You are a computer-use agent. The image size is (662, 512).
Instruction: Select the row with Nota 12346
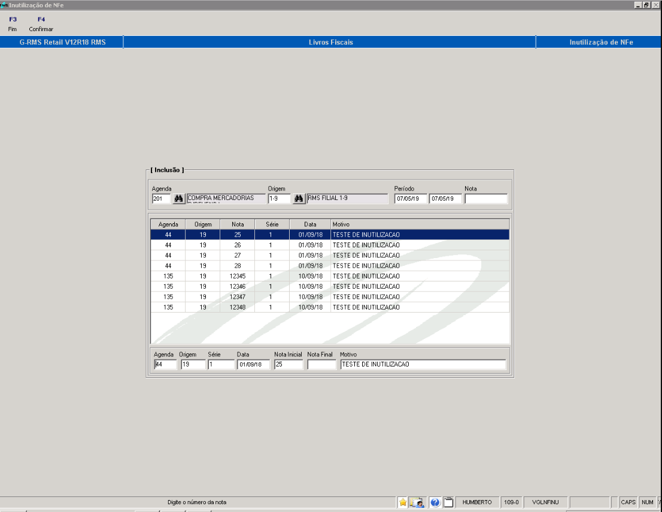330,286
